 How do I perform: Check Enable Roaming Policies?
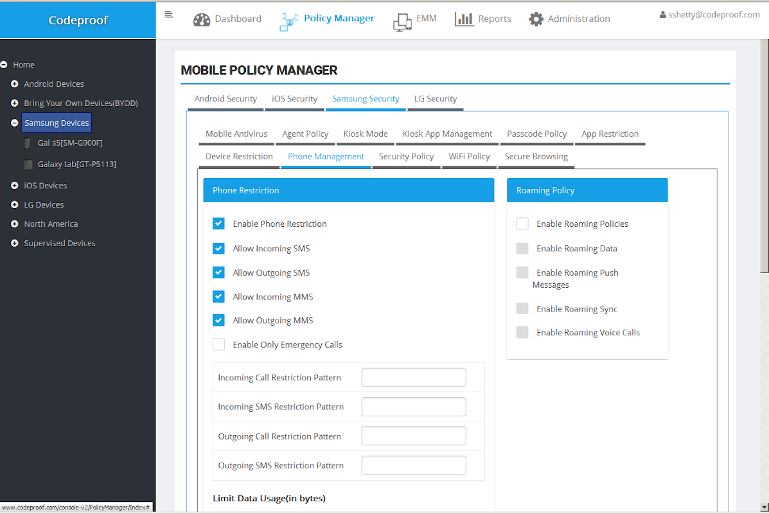pyautogui.click(x=522, y=224)
